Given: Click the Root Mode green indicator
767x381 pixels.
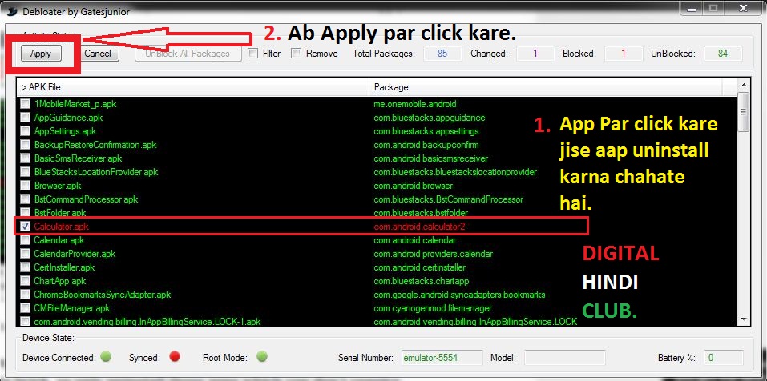Looking at the screenshot, I should click(x=262, y=357).
